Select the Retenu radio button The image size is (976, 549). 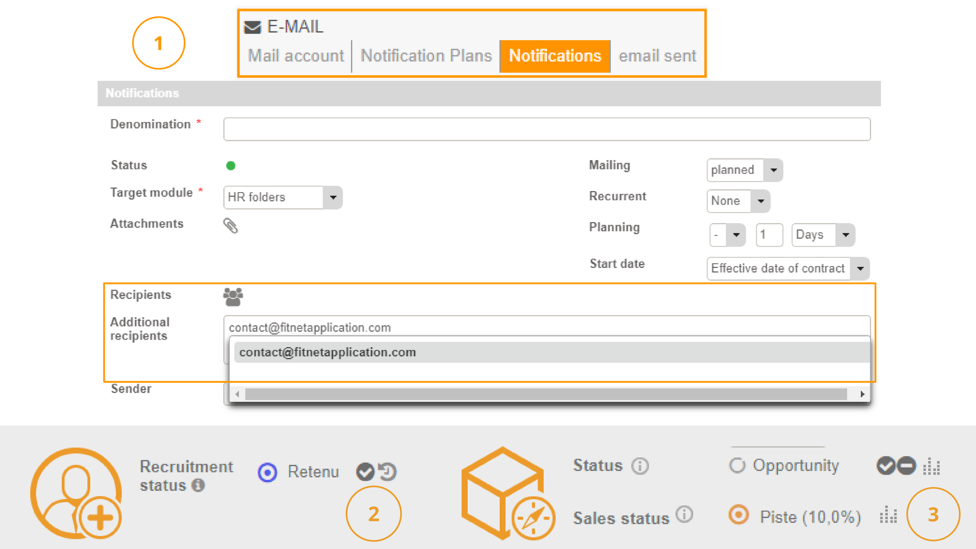(x=267, y=472)
